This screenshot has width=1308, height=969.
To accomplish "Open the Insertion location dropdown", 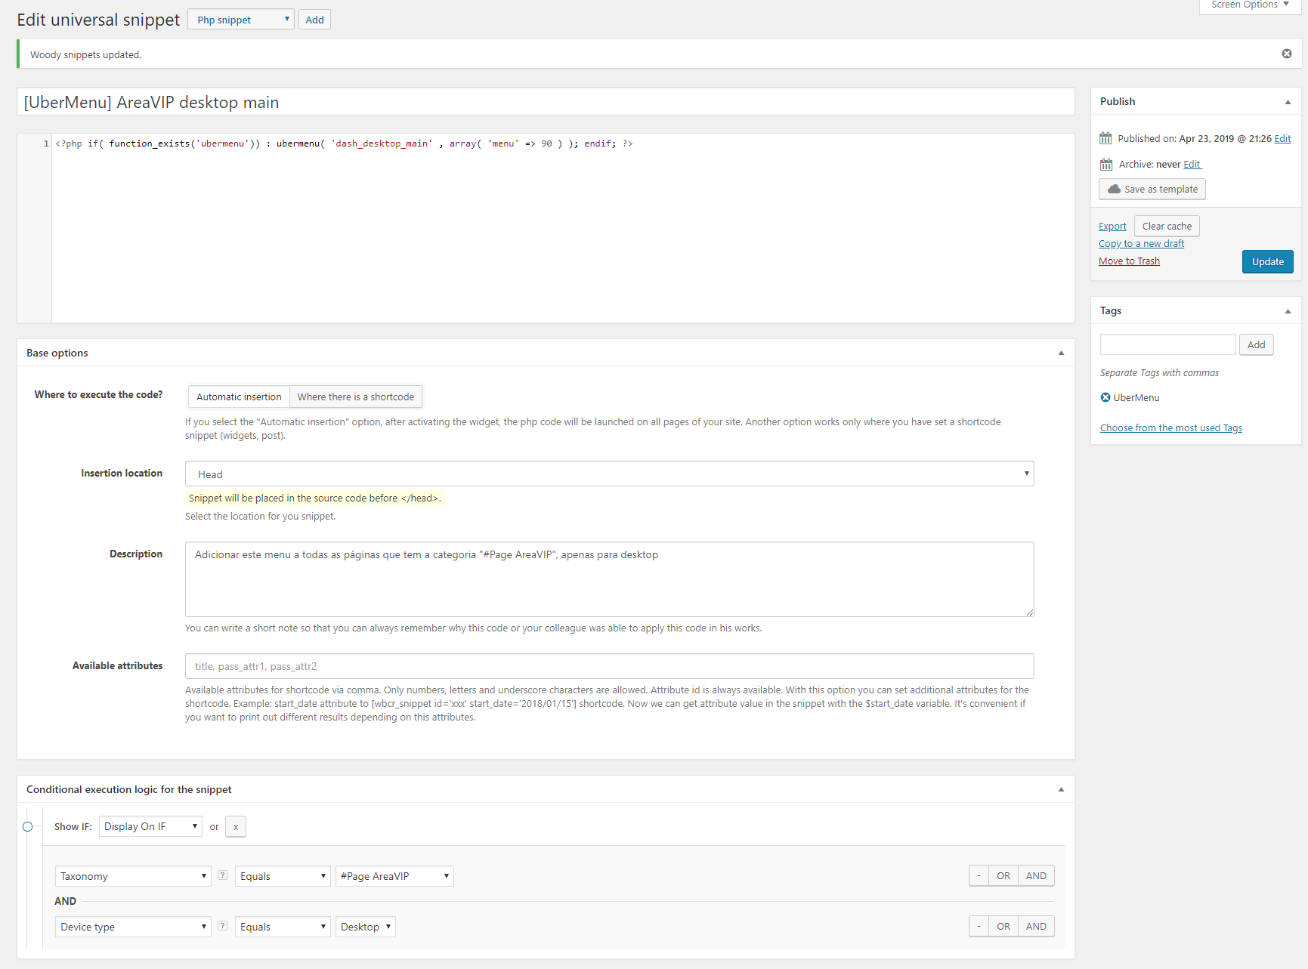I will (609, 474).
